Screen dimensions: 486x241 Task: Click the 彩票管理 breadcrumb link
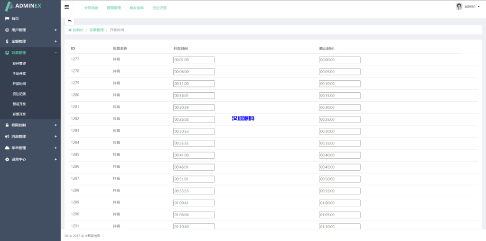point(96,30)
